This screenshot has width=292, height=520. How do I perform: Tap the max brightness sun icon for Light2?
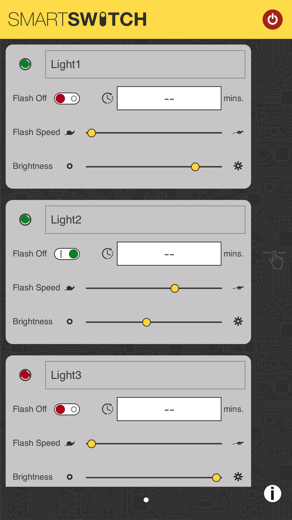point(238,321)
